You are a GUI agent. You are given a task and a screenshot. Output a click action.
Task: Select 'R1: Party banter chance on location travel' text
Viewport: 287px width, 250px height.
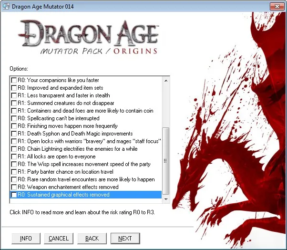[x=65, y=172]
